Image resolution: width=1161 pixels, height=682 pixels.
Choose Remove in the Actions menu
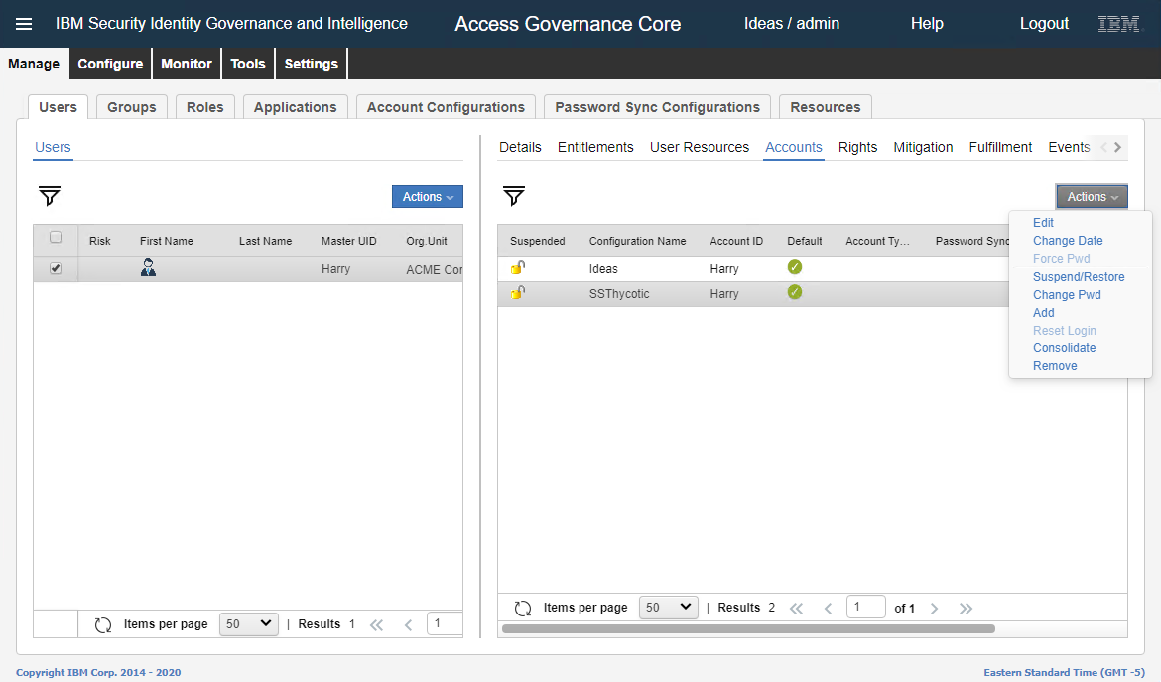tap(1055, 365)
